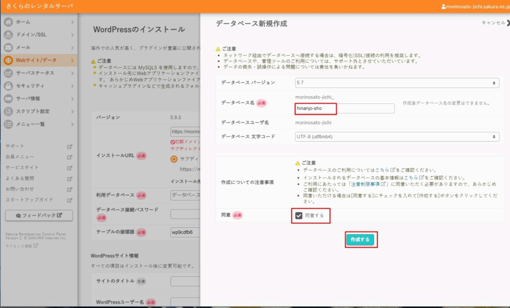Click the user account icon in header
Image resolution: width=510 pixels, height=308 pixels.
pos(443,6)
